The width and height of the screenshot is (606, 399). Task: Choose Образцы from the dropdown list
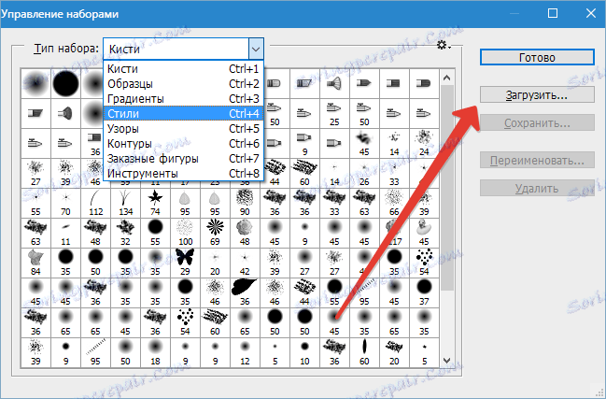point(183,83)
